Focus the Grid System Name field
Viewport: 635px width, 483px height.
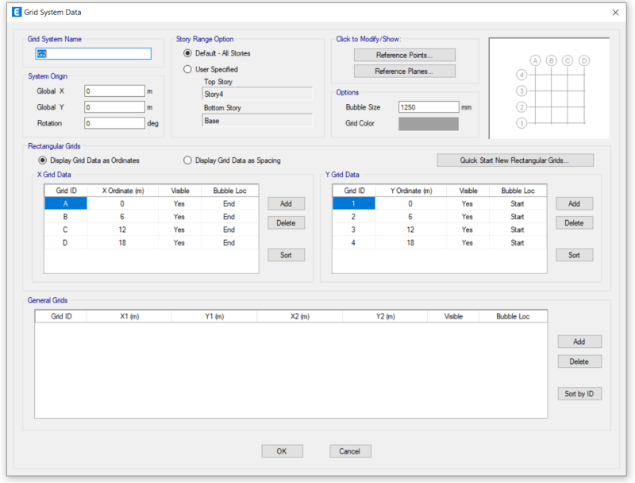pos(93,53)
